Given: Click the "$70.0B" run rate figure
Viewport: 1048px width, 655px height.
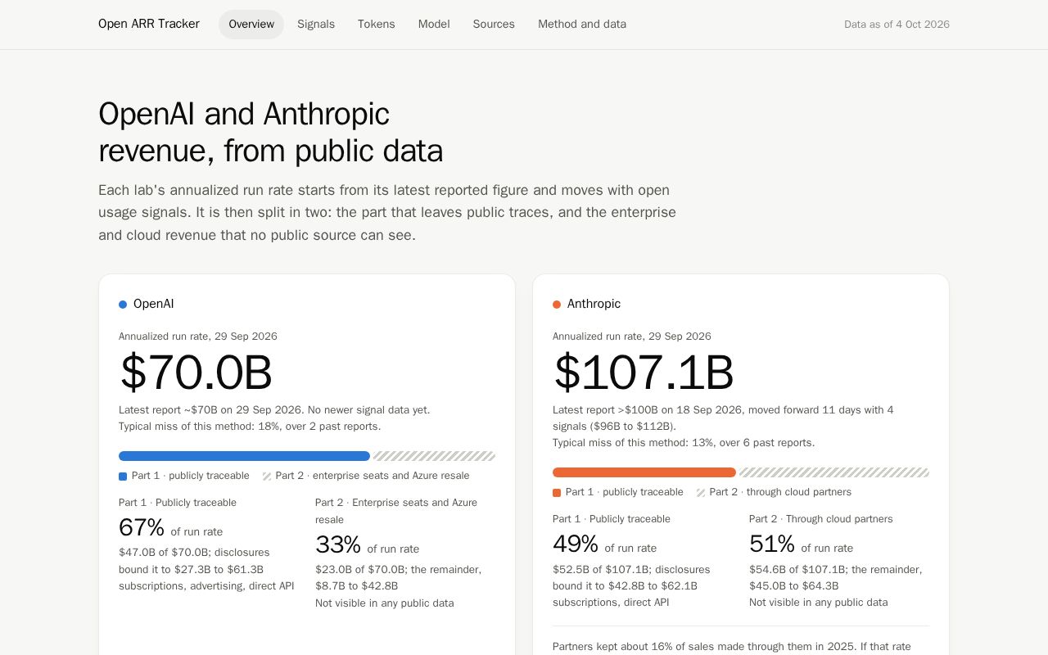Looking at the screenshot, I should pos(196,373).
